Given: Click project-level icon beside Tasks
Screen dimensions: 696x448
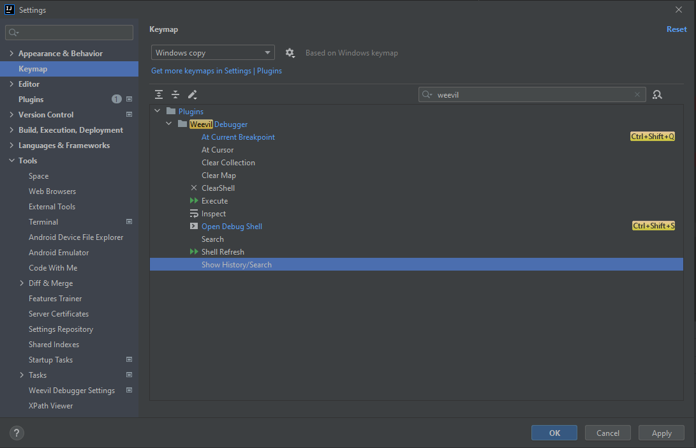Looking at the screenshot, I should pos(129,375).
